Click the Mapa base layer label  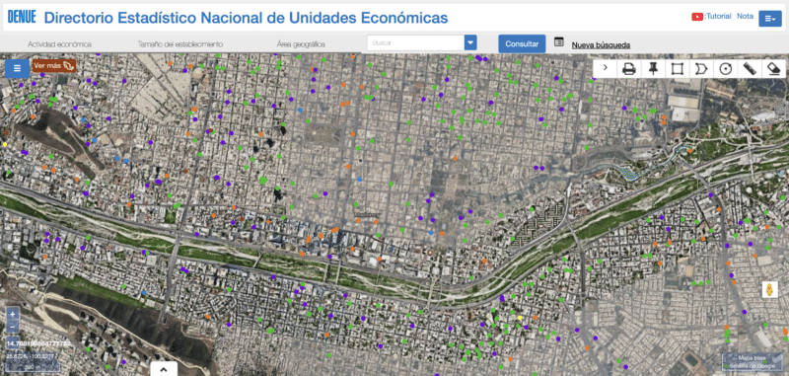[x=753, y=358]
